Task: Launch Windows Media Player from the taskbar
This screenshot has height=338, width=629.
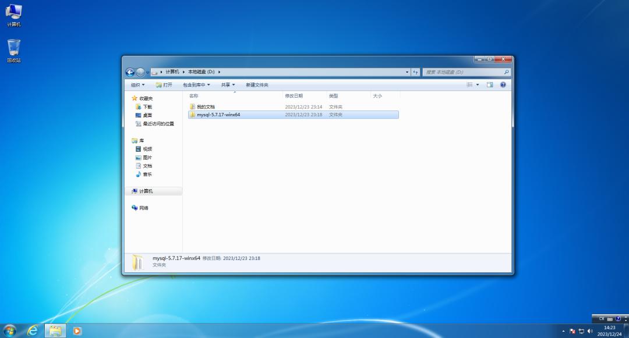Action: coord(77,331)
